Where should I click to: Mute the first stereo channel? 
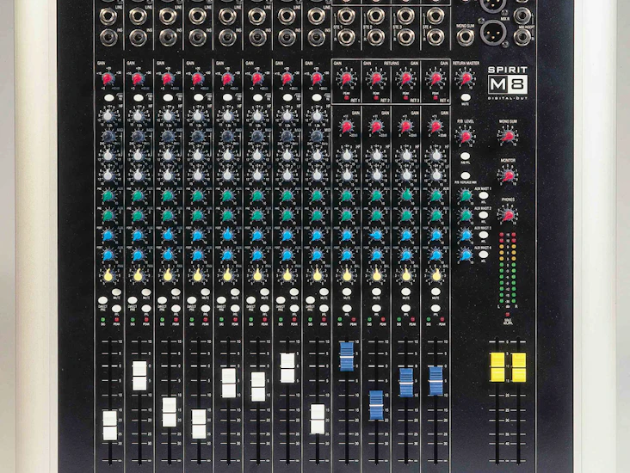pos(347,292)
